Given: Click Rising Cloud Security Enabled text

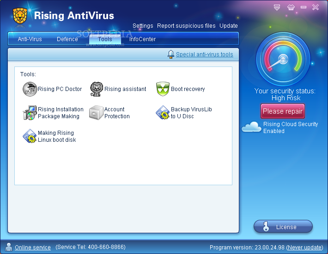Looking at the screenshot, I should coord(291,127).
